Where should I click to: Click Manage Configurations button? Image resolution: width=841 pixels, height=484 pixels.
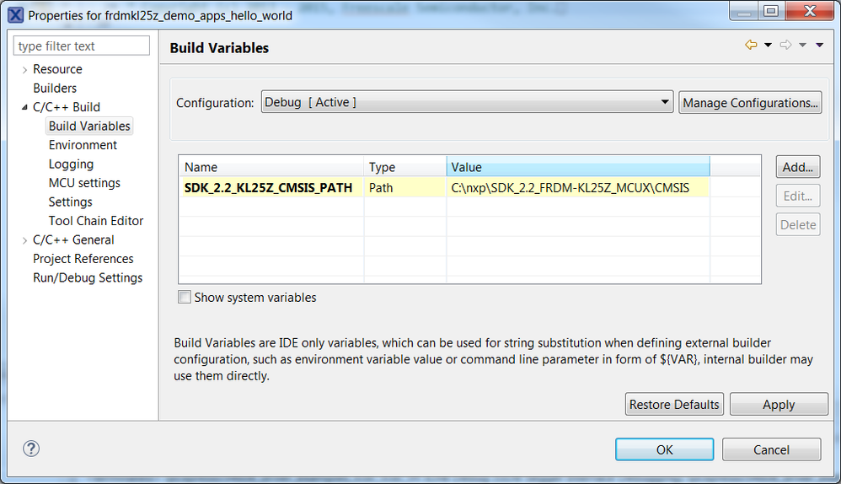pos(750,103)
